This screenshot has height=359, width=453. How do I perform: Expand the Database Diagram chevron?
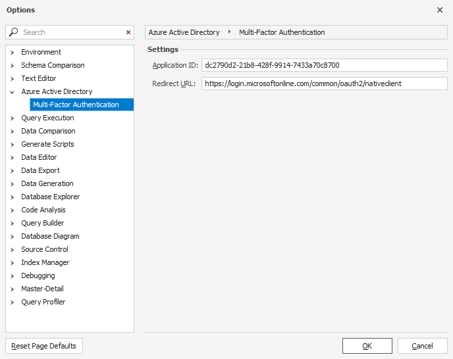coord(12,237)
